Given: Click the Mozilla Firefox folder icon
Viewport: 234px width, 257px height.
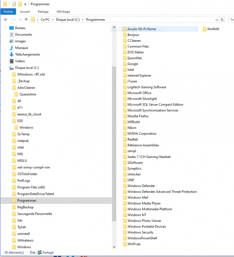Looking at the screenshot, I should 125,116.
